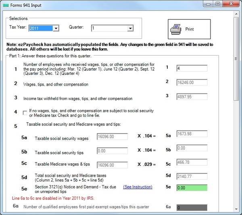Click taxable social security wages input
Image resolution: width=242 pixels, height=215 pixels.
point(112,137)
